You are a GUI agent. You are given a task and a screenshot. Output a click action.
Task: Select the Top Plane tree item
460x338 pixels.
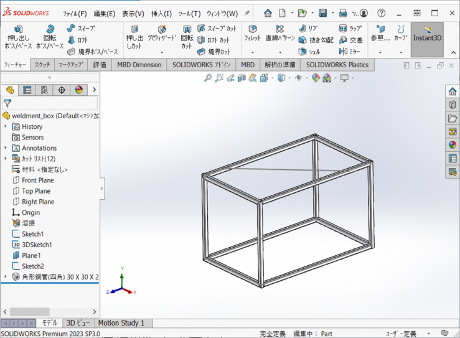point(35,191)
